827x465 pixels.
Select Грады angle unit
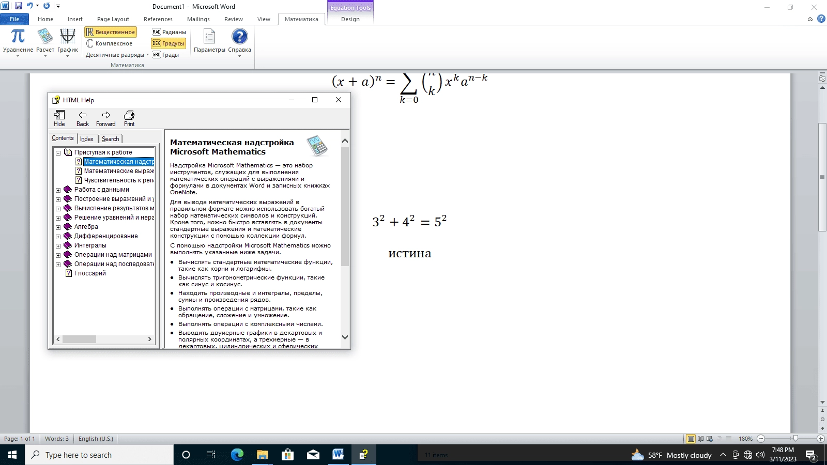[x=165, y=55]
